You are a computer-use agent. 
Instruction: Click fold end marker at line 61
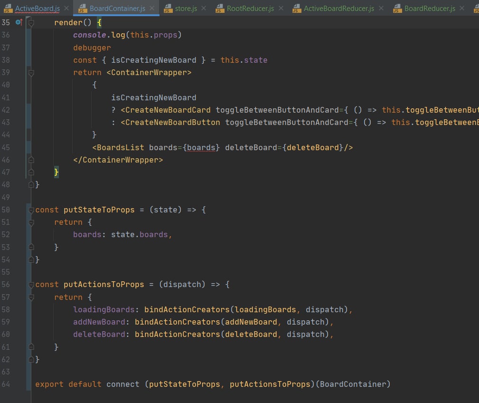pos(31,347)
